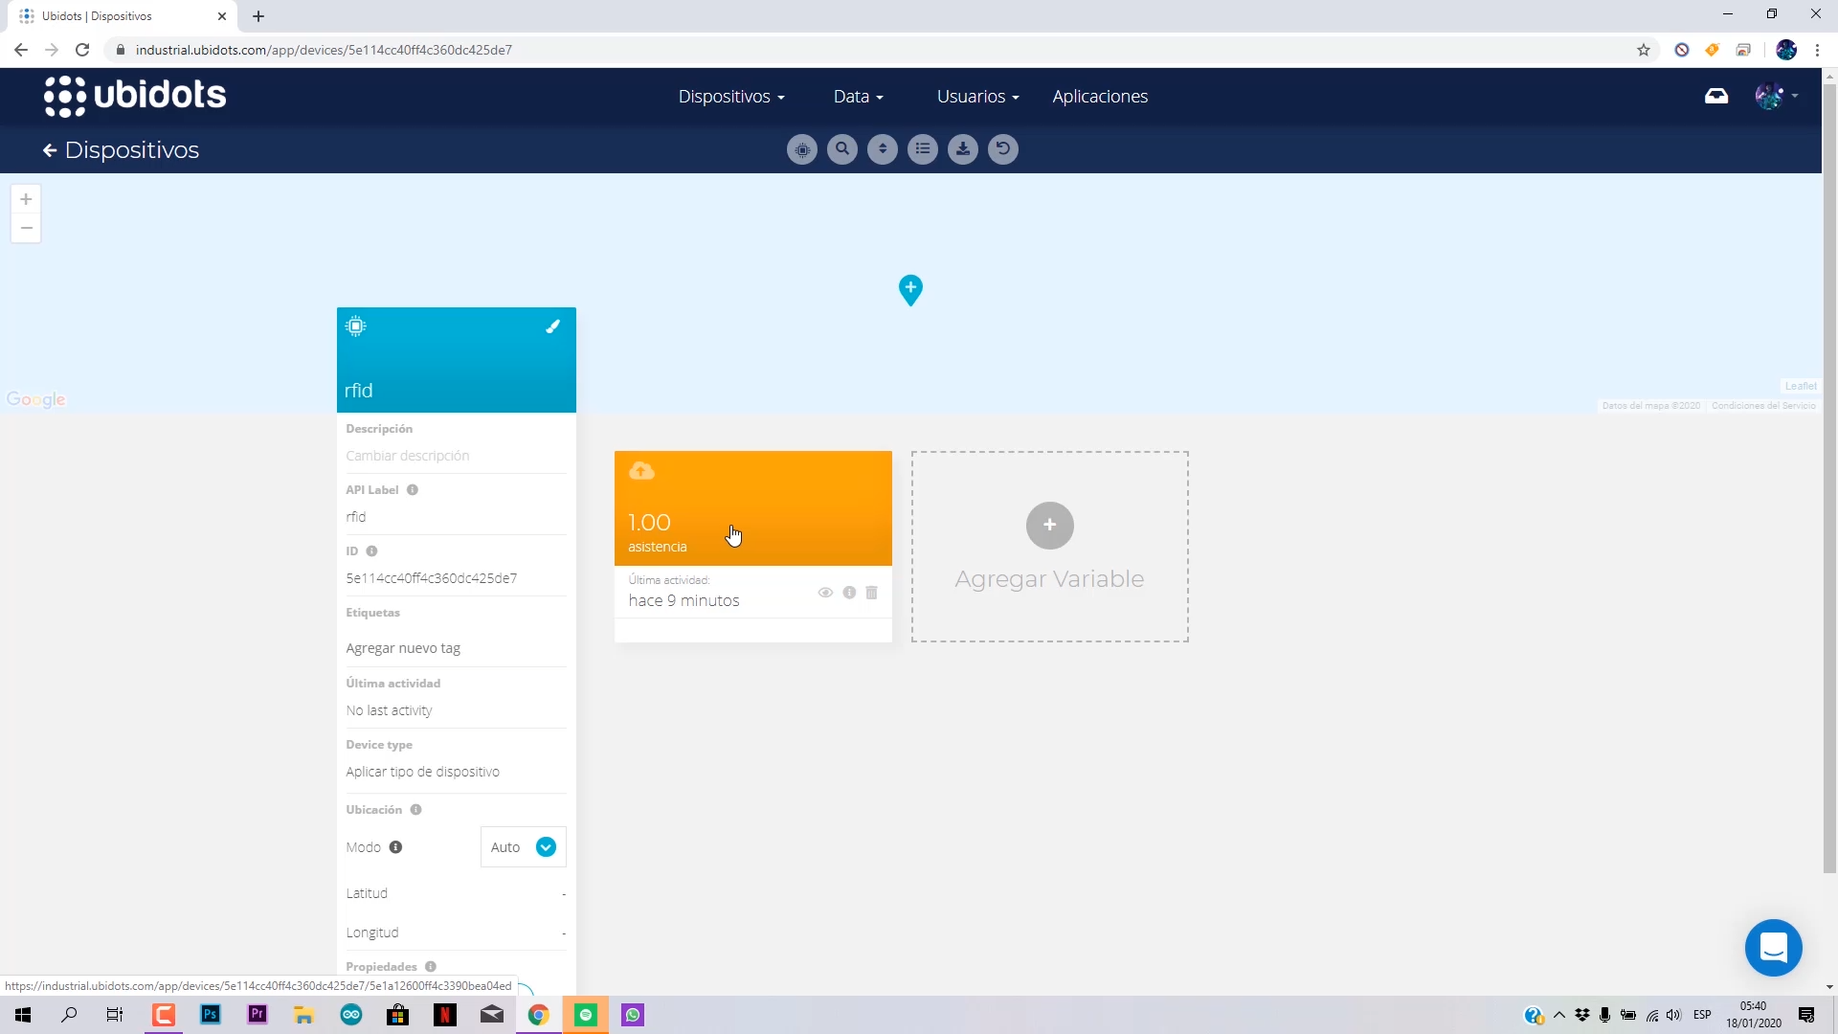Click the device/chip icon on rfid header

[356, 327]
